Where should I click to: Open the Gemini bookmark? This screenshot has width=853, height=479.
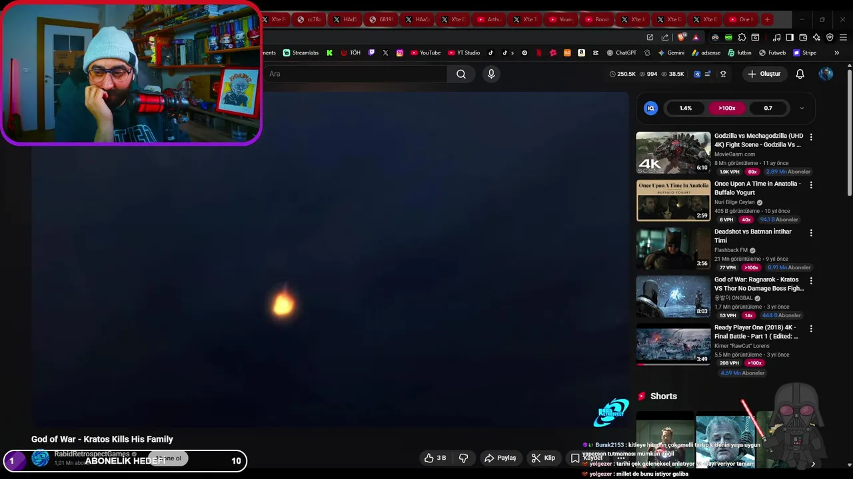[x=671, y=53]
